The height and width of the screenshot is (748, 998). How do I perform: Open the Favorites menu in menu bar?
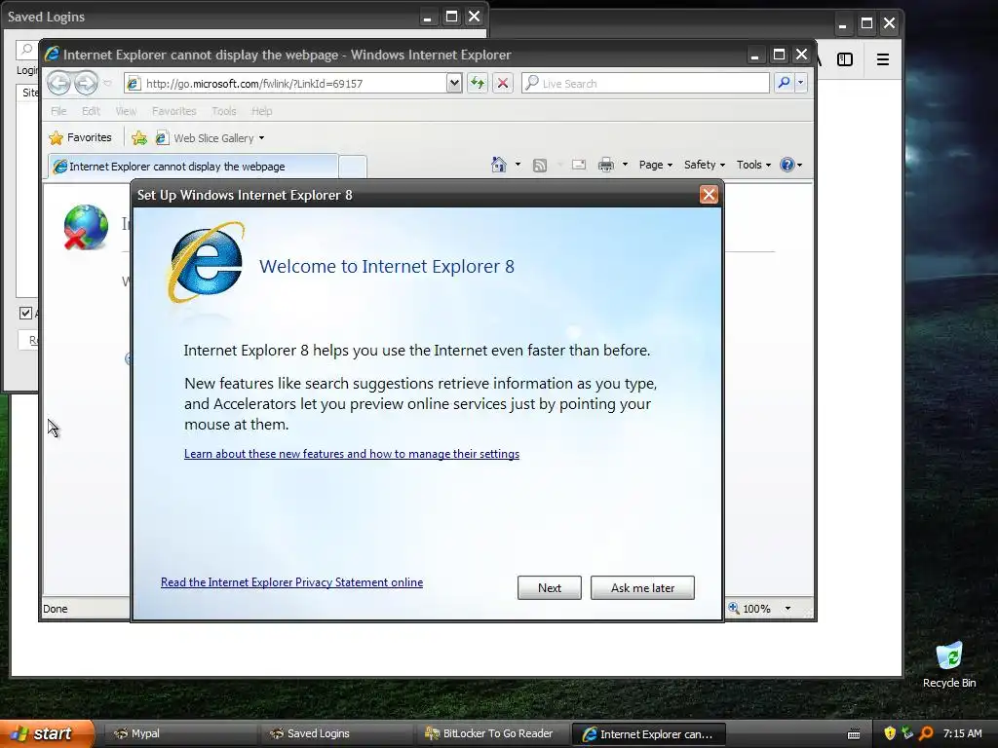coord(173,111)
